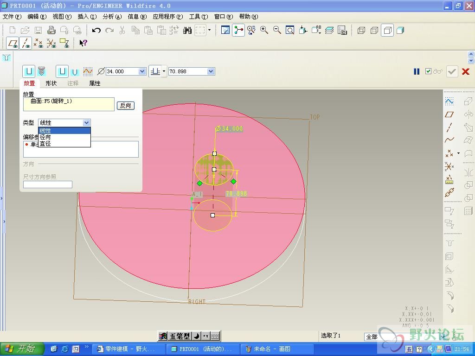Click the Datum Curve tool in right toolbar

coord(449,140)
